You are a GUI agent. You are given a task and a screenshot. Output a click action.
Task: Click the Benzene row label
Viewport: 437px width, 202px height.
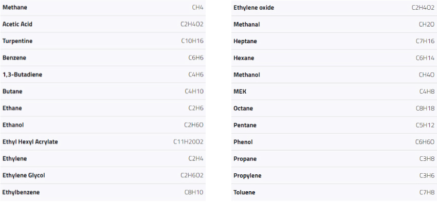pyautogui.click(x=14, y=58)
